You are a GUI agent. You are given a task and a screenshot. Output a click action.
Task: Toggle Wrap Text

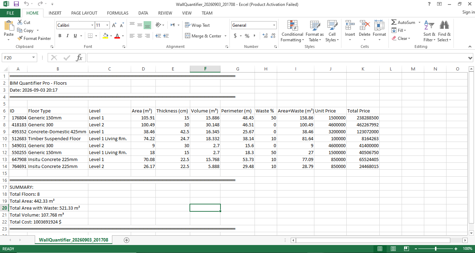197,25
